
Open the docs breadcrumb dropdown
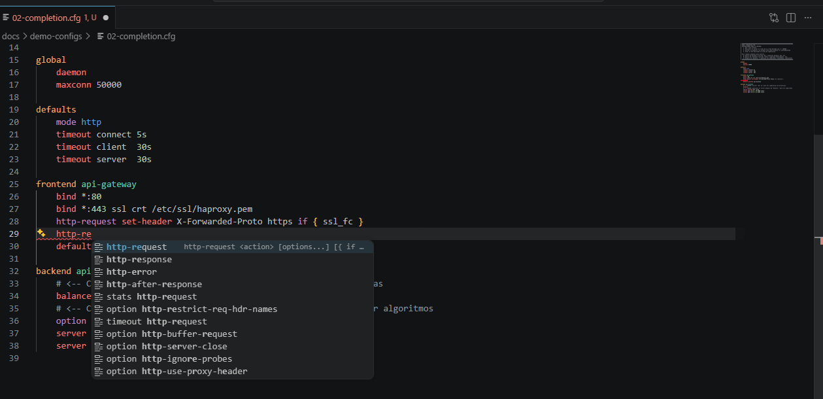tap(10, 36)
